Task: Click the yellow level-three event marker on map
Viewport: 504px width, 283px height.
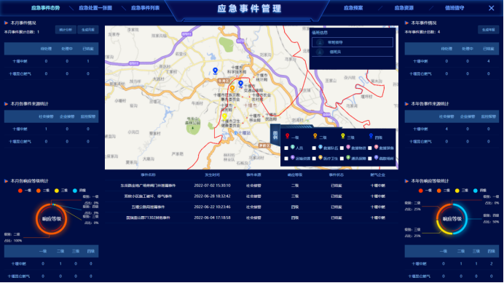Action: 224,116
